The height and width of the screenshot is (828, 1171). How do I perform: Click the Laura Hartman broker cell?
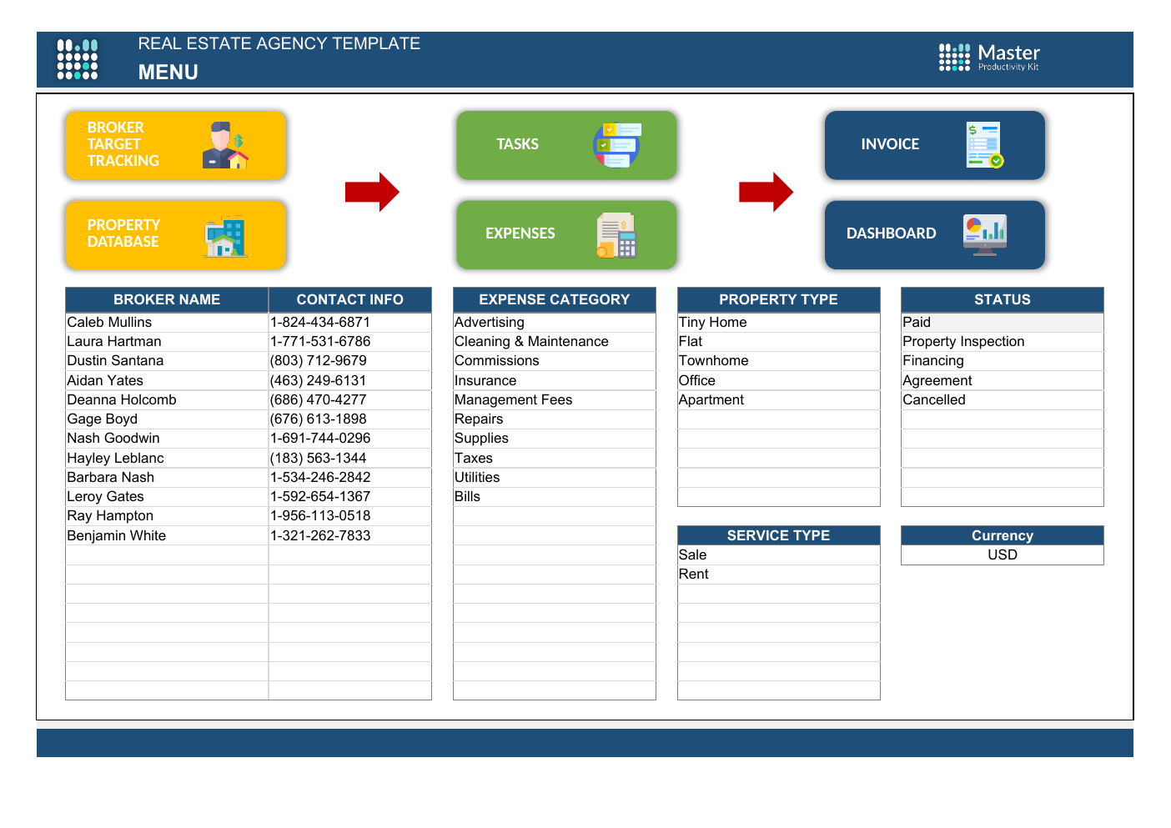tap(167, 342)
